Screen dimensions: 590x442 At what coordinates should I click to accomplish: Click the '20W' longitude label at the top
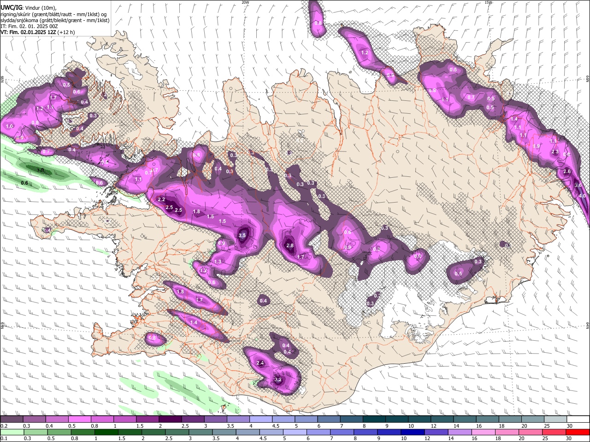click(245, 2)
